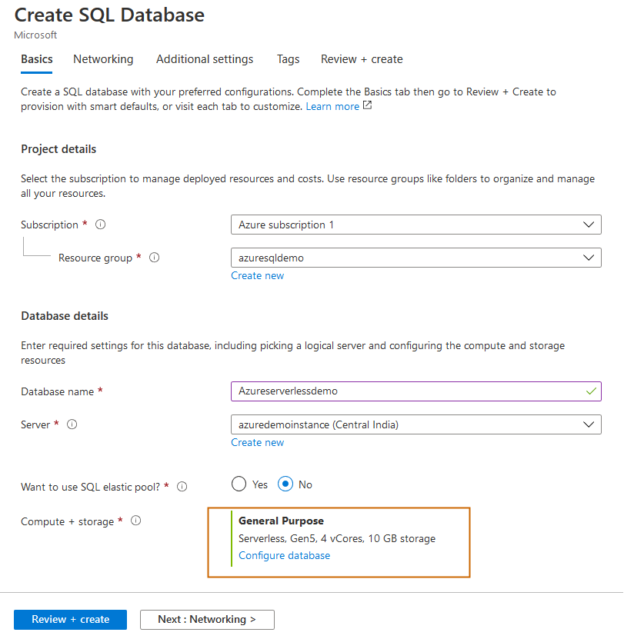The width and height of the screenshot is (624, 639).
Task: Select No for SQL elastic pool
Action: point(286,484)
